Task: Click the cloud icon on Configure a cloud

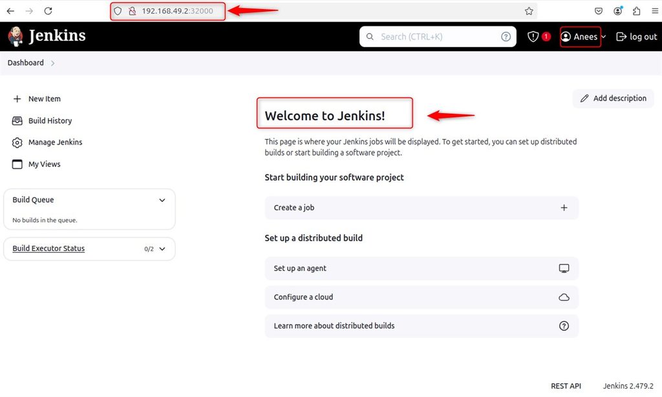Action: click(x=564, y=297)
